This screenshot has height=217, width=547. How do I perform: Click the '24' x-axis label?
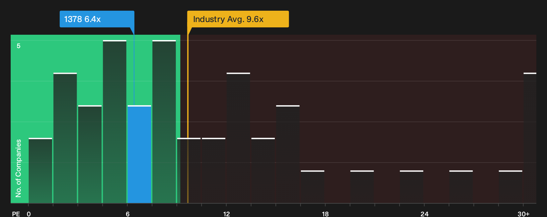[424, 214]
